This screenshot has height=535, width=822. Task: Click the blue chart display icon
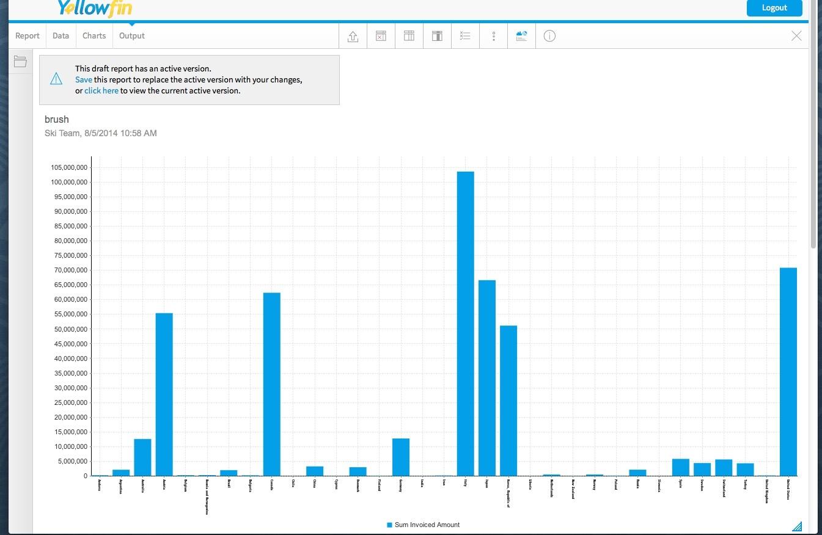pos(521,36)
